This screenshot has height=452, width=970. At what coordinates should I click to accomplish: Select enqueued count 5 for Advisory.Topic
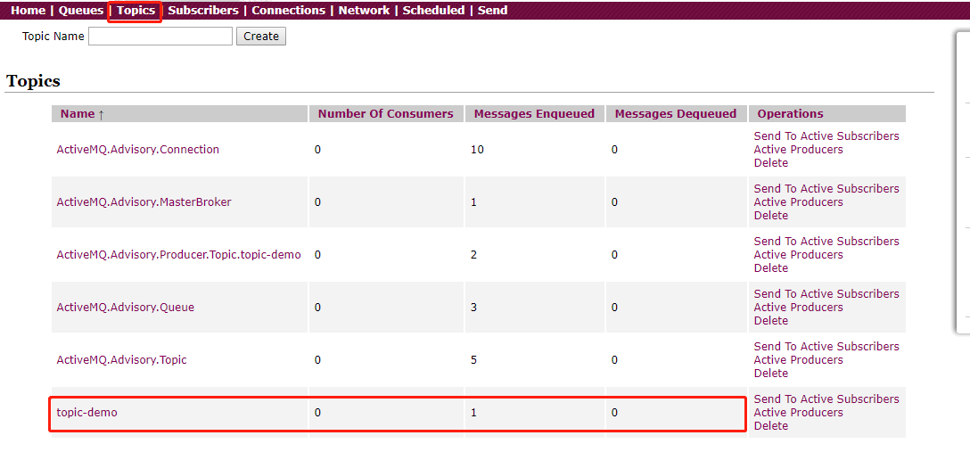coord(474,360)
